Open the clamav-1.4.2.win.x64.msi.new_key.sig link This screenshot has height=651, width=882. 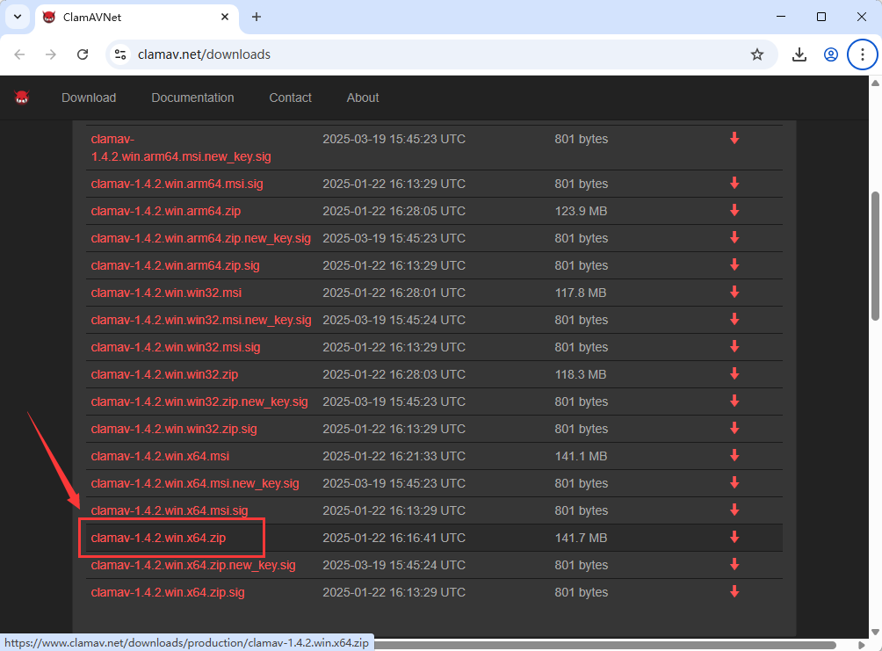pos(195,483)
